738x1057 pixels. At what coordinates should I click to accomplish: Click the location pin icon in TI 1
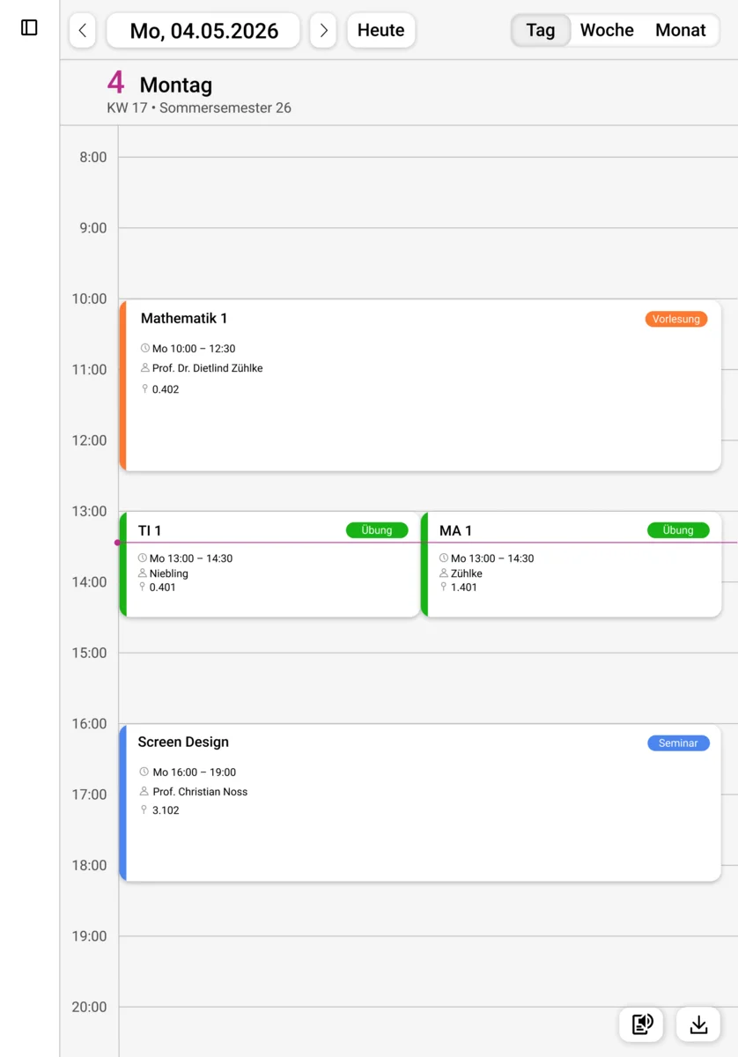(142, 588)
